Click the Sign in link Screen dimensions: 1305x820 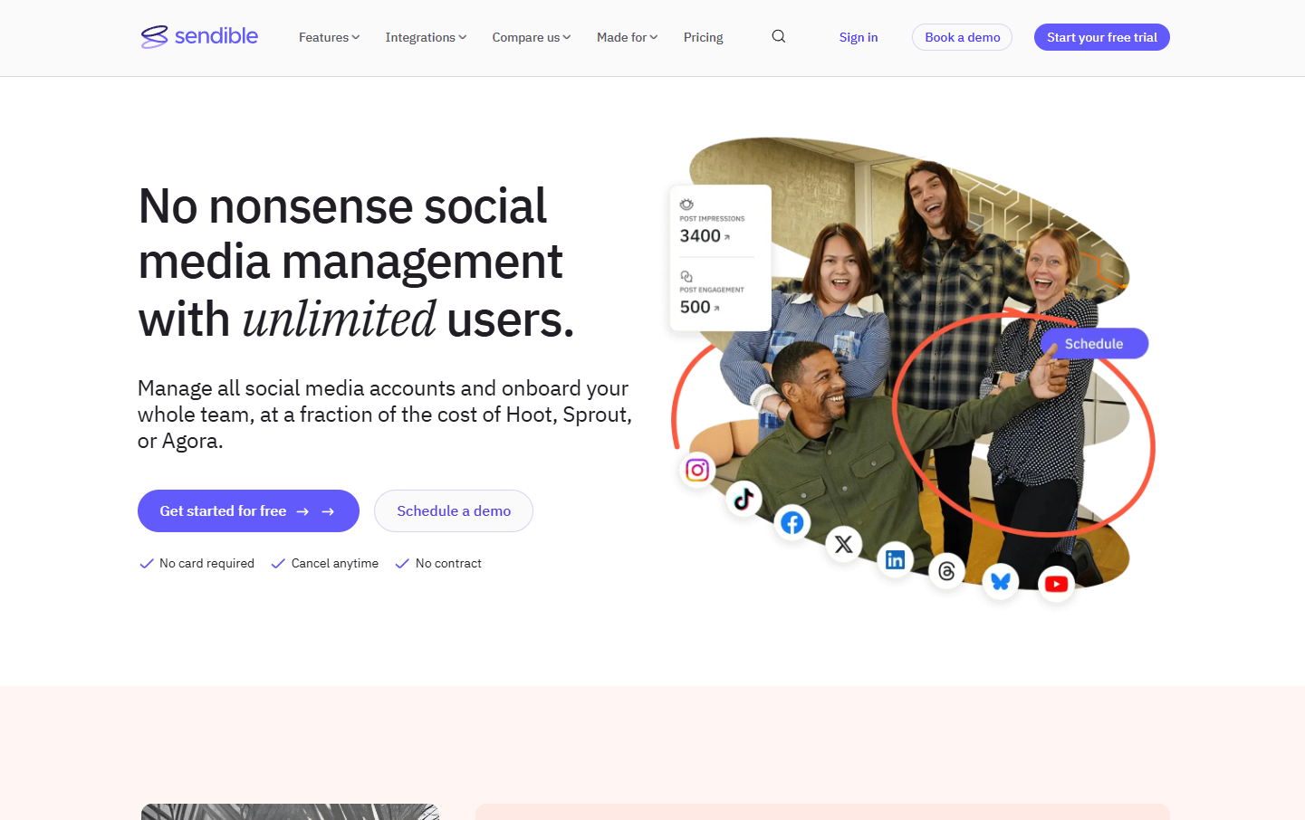859,37
